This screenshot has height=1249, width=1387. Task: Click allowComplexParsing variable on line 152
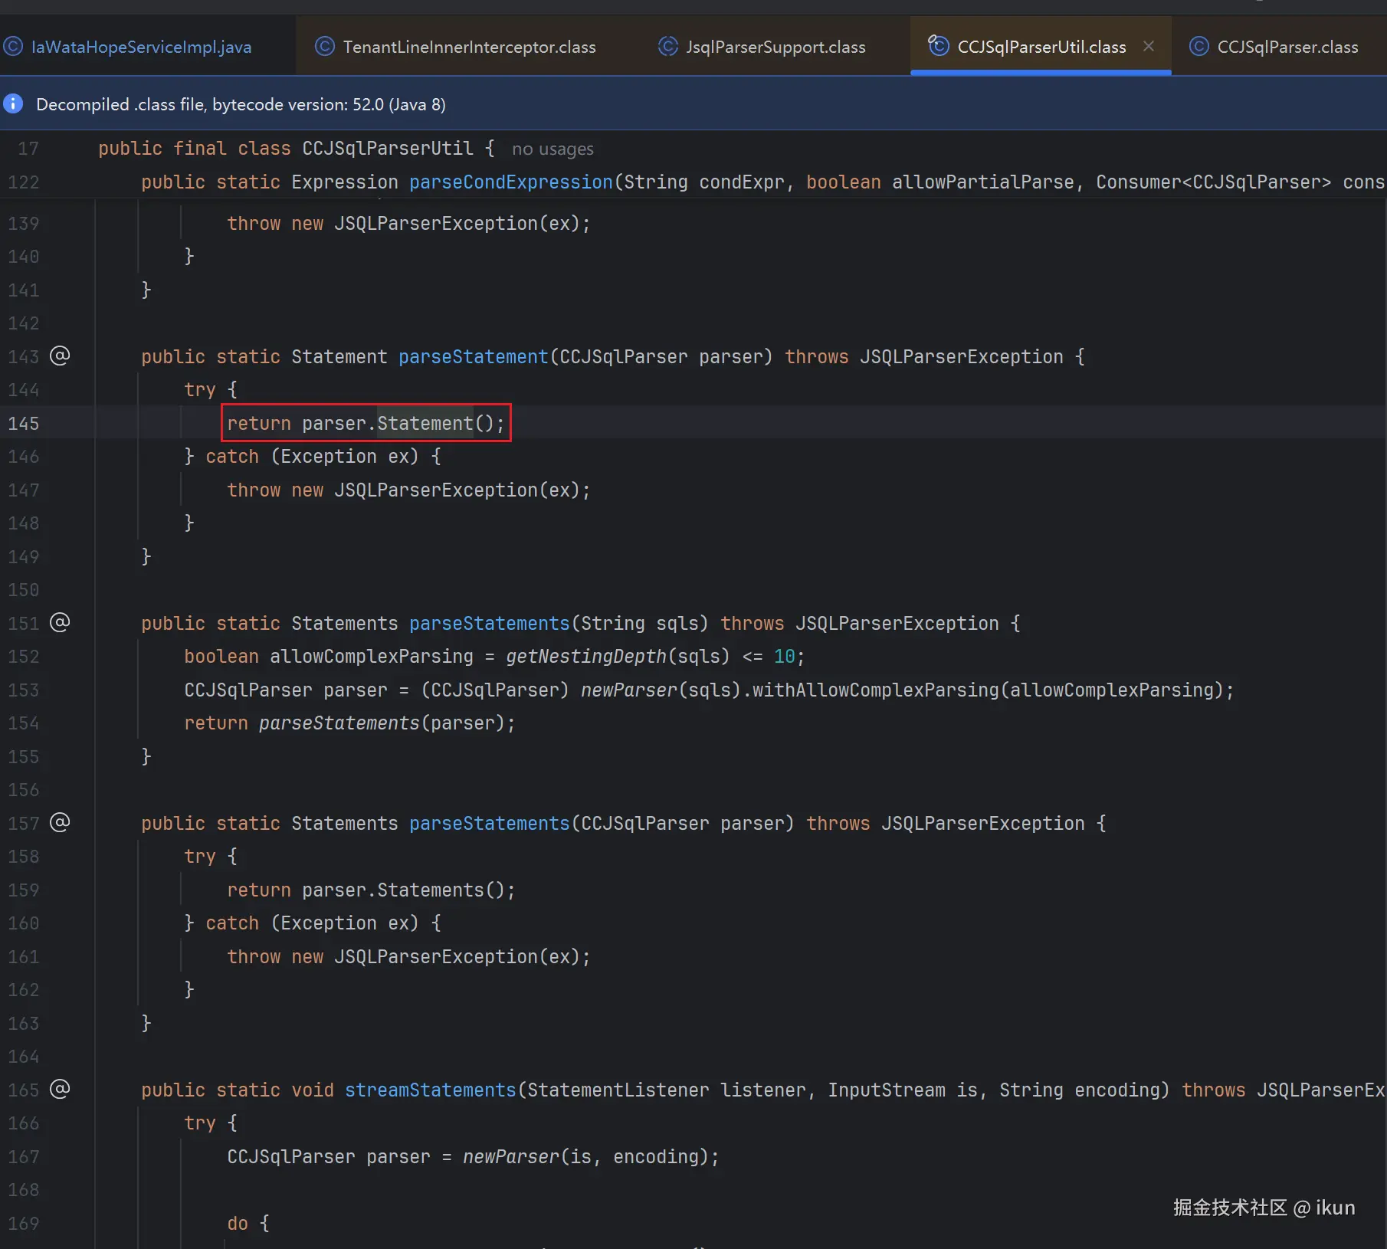(372, 656)
